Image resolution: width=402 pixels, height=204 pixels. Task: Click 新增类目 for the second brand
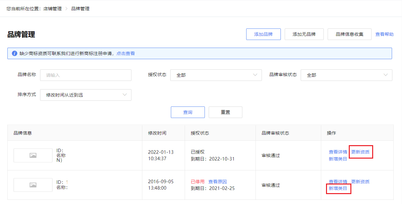coord(338,188)
